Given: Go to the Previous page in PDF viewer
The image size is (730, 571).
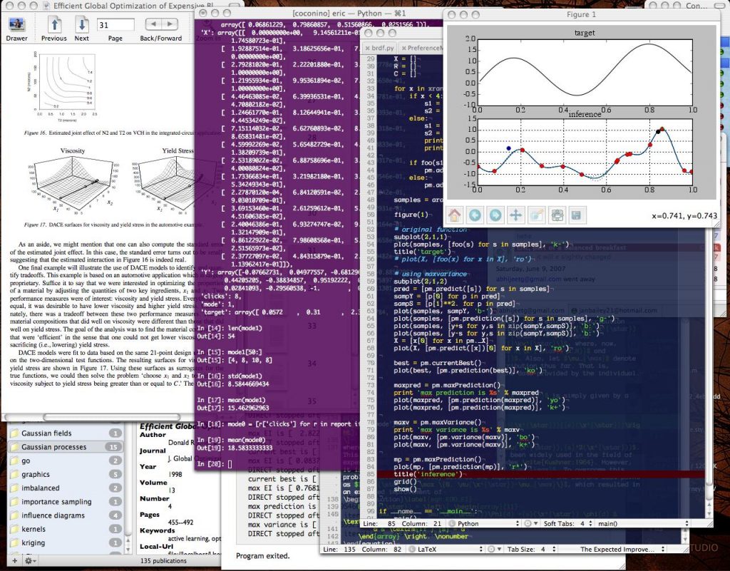Looking at the screenshot, I should 54,29.
